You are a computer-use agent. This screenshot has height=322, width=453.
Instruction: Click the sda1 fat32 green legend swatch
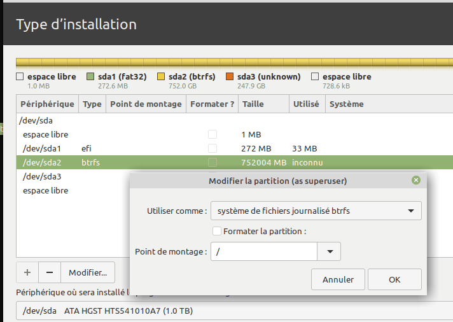point(90,77)
